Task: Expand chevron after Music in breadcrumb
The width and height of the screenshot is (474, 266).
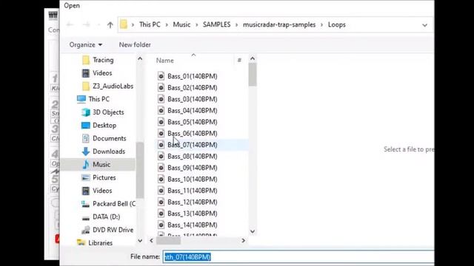Action: click(x=197, y=24)
